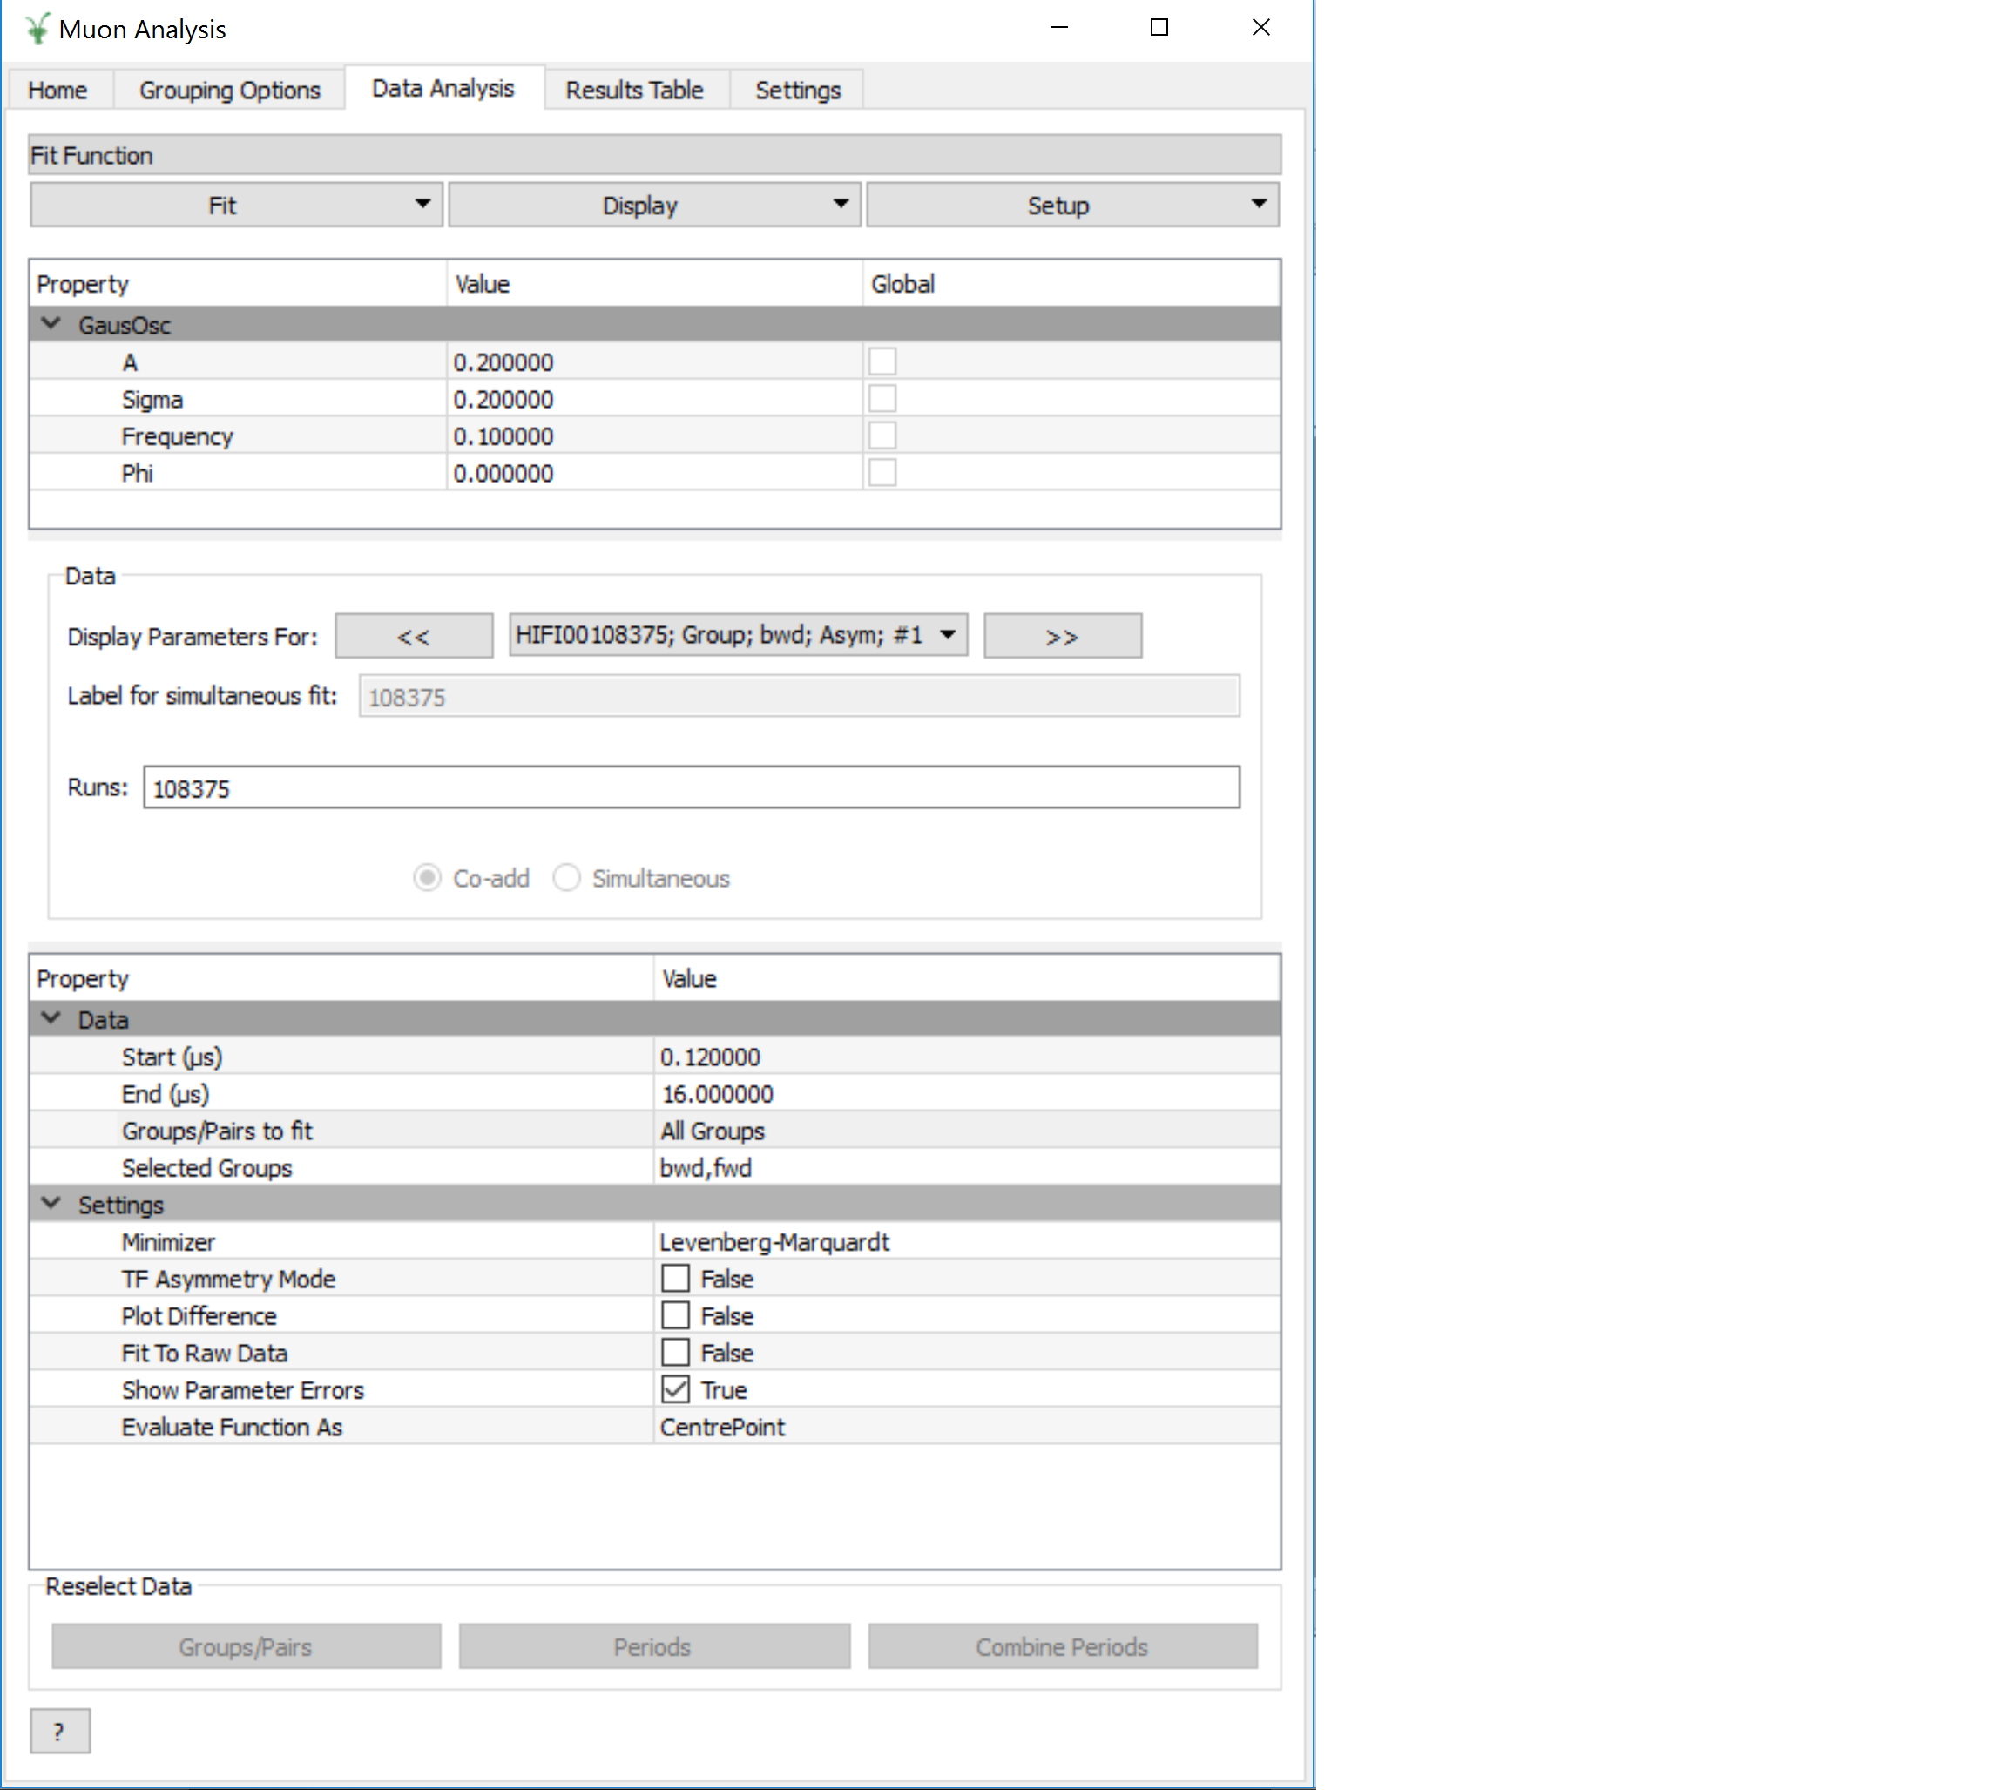
Task: Click the Combine Periods button
Action: (x=1061, y=1646)
